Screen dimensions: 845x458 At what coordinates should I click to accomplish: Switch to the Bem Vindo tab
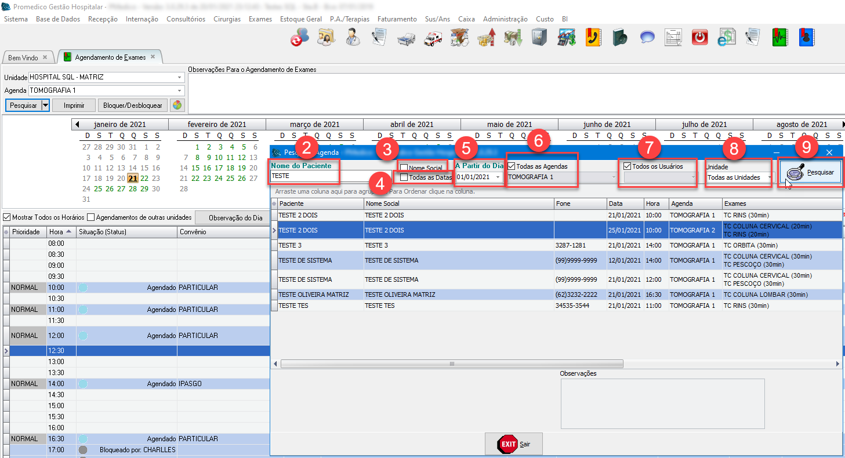(23, 58)
